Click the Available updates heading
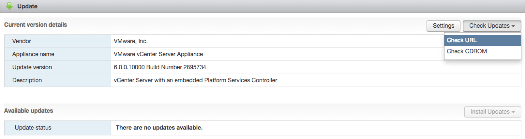Viewport: 525px width, 139px height. [29, 111]
